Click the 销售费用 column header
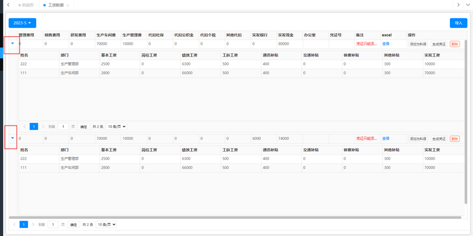This screenshot has height=236, width=473. [x=53, y=35]
